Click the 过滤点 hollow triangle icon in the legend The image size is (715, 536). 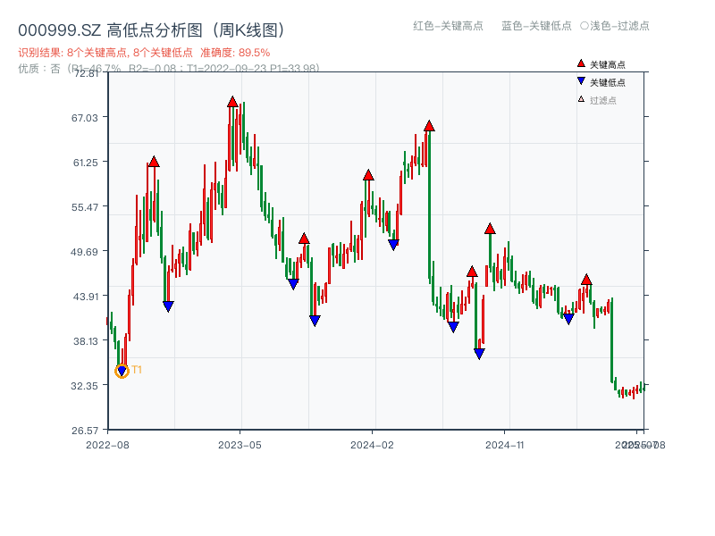(581, 101)
